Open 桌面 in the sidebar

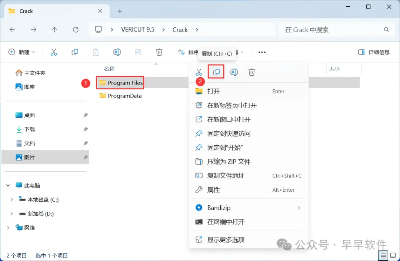point(25,115)
